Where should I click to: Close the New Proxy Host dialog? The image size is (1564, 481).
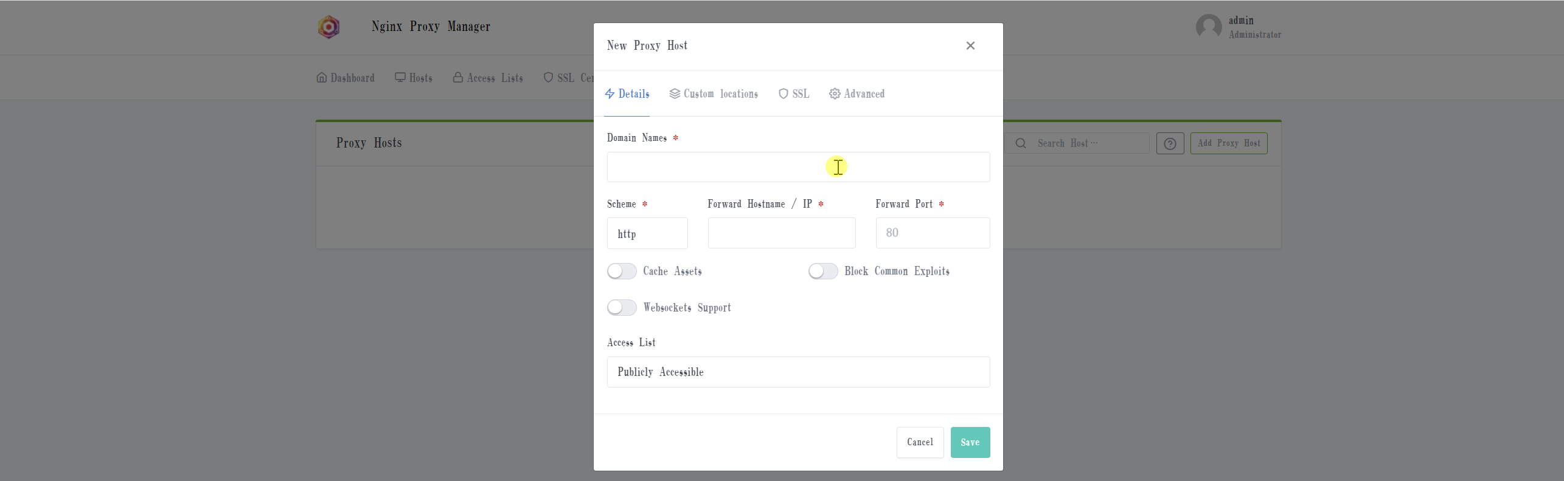(970, 46)
